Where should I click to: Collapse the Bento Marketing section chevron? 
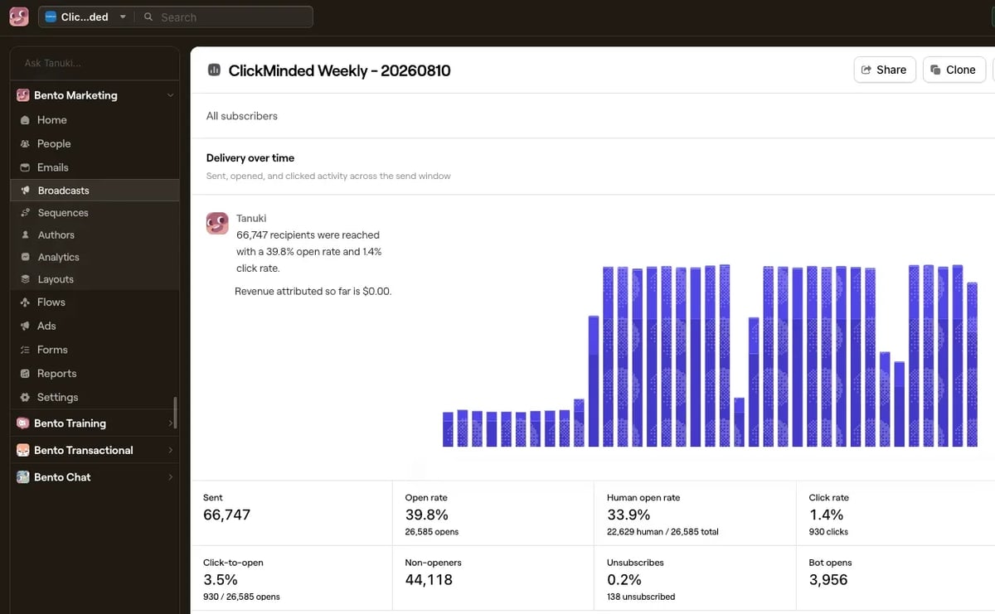click(x=170, y=95)
